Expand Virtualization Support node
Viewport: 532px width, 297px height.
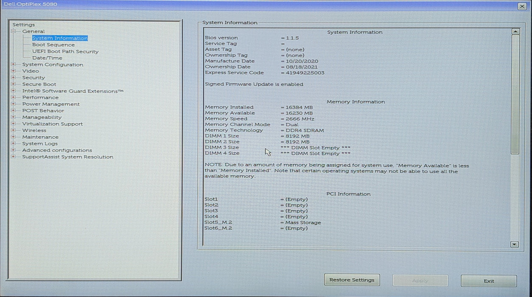pyautogui.click(x=14, y=124)
